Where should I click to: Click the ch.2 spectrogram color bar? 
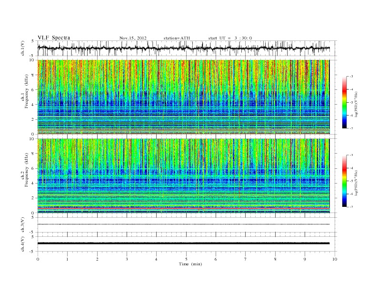(345, 181)
